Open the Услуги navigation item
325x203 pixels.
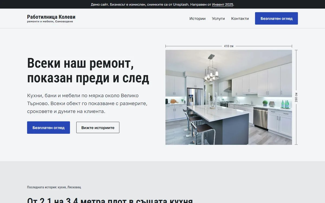218,18
